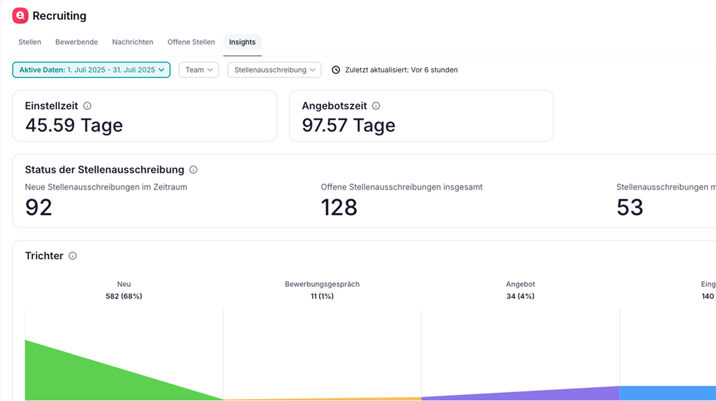Open the Bewerbende tab
Viewport: 716px width, 401px height.
pos(77,42)
